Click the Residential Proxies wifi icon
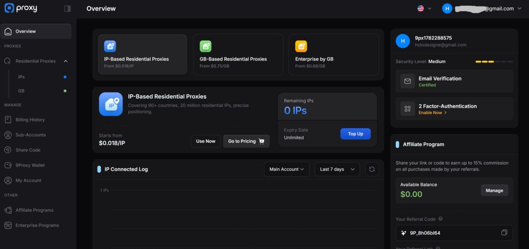Viewport: 529px width, 249px height. coord(8,61)
